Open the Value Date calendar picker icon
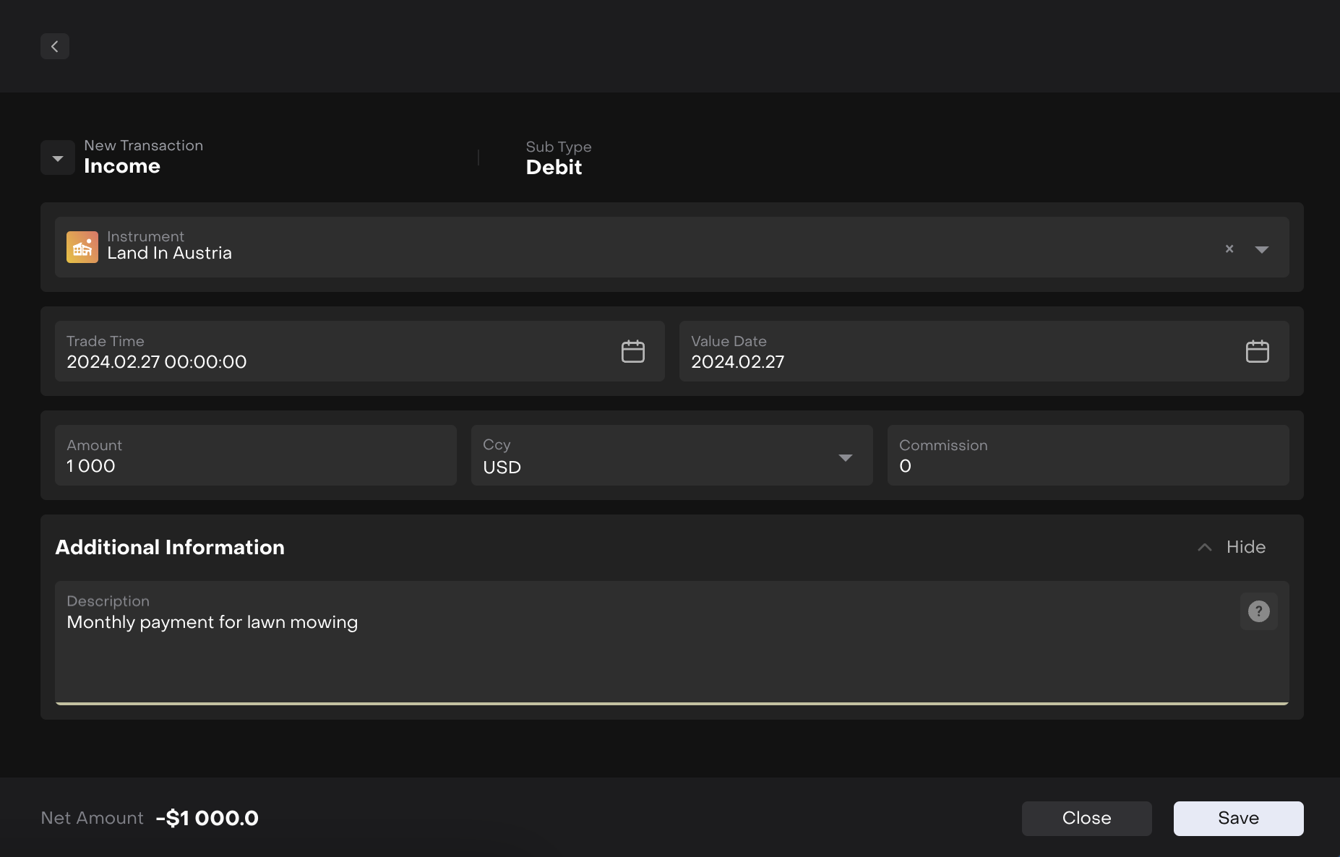Image resolution: width=1340 pixels, height=857 pixels. (x=1258, y=350)
